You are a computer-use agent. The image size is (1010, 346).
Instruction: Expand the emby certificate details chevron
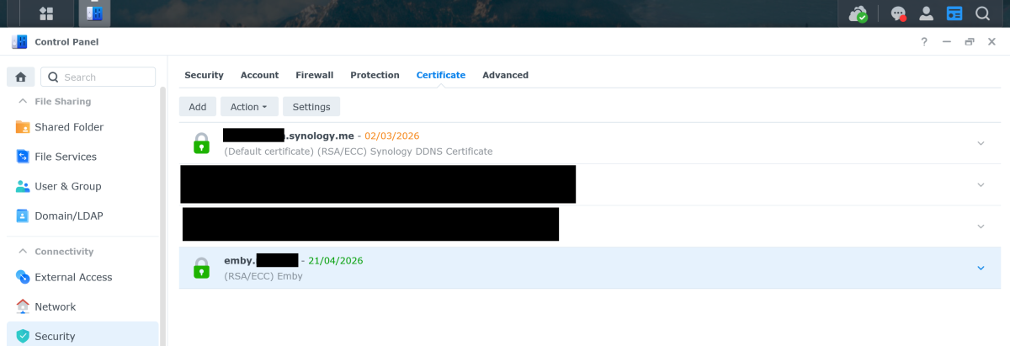click(x=981, y=269)
